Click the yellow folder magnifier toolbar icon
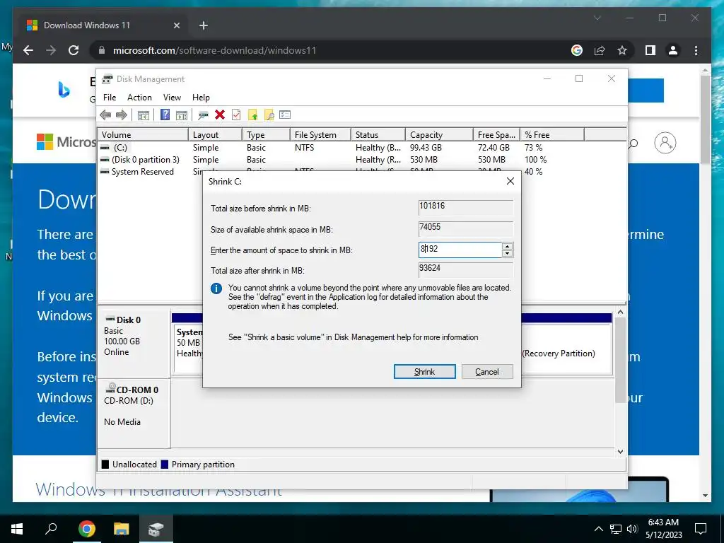Image resolution: width=724 pixels, height=543 pixels. [x=269, y=115]
